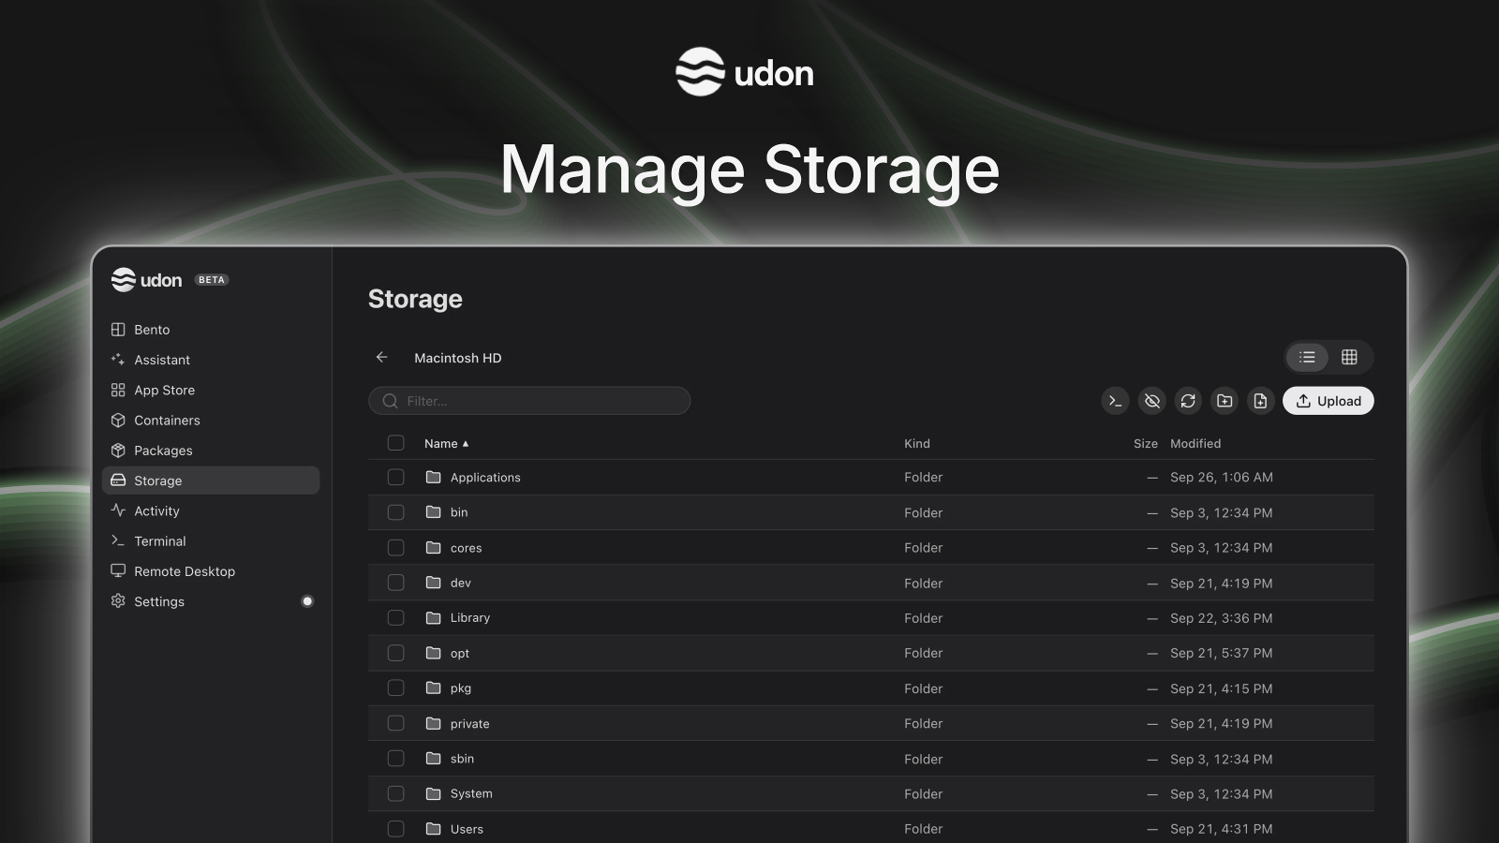Switch to list view icon
The height and width of the screenshot is (843, 1499).
pyautogui.click(x=1307, y=357)
